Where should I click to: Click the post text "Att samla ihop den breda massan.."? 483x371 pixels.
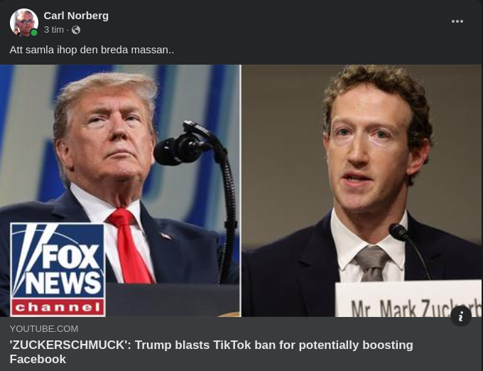92,50
